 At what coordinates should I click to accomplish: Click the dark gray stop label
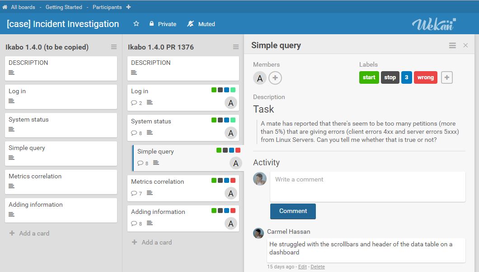coord(390,77)
